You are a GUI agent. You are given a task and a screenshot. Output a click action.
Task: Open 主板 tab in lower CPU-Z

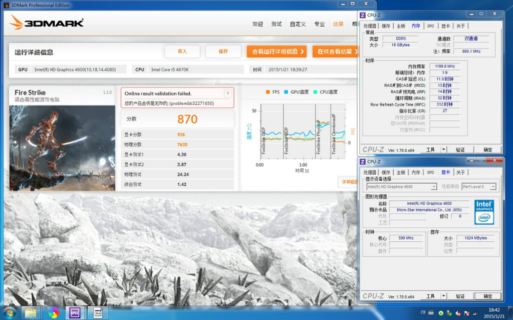(x=401, y=172)
